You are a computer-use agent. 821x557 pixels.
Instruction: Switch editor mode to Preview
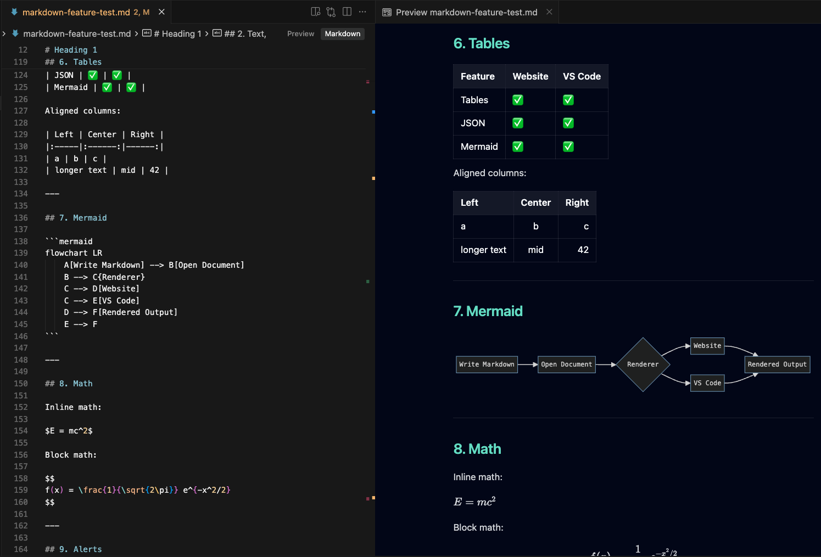[300, 33]
